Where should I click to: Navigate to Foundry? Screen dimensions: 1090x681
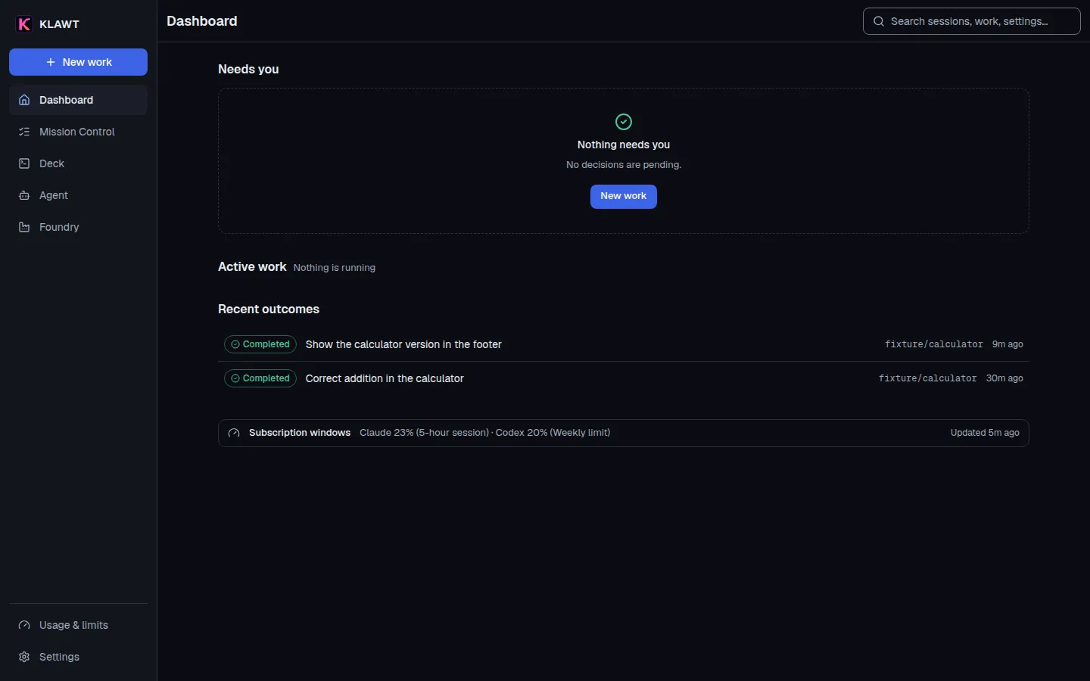pyautogui.click(x=78, y=227)
